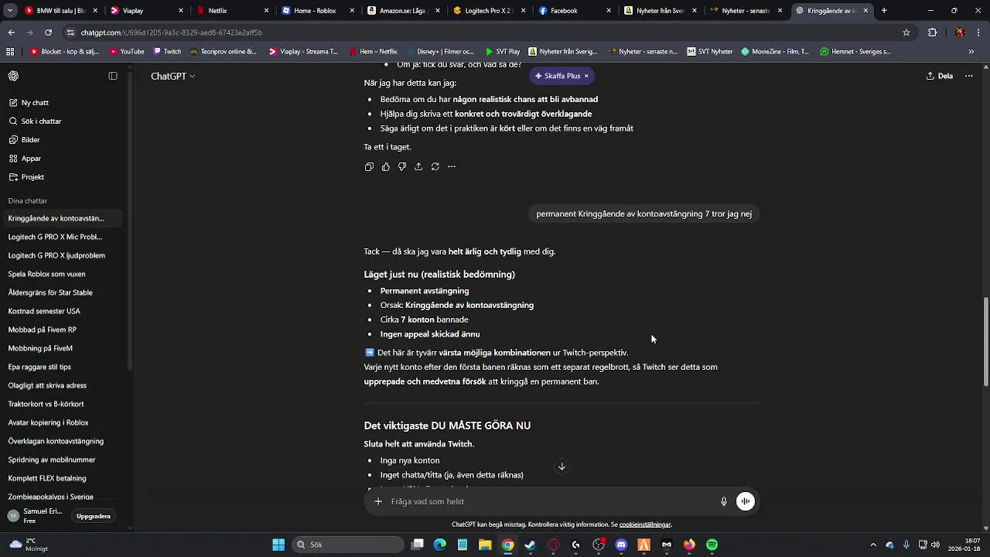Go back with the browser back arrow
990x557 pixels.
tap(11, 32)
